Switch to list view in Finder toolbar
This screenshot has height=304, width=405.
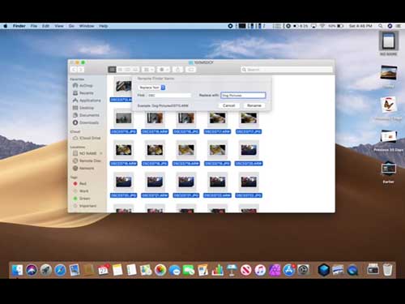pyautogui.click(x=120, y=70)
